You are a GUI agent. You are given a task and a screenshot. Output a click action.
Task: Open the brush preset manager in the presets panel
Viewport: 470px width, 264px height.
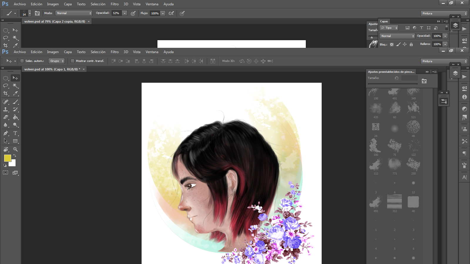coord(424,81)
